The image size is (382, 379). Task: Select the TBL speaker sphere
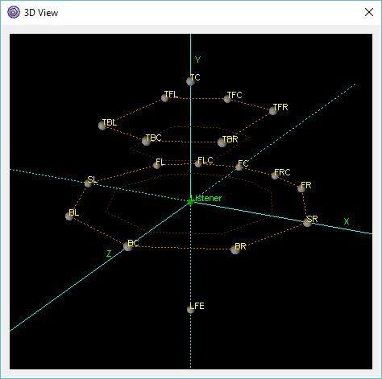102,126
